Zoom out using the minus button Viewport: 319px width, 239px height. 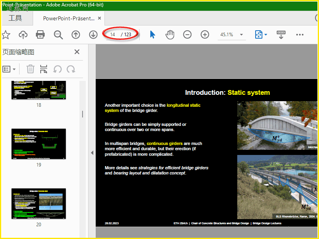click(x=187, y=35)
